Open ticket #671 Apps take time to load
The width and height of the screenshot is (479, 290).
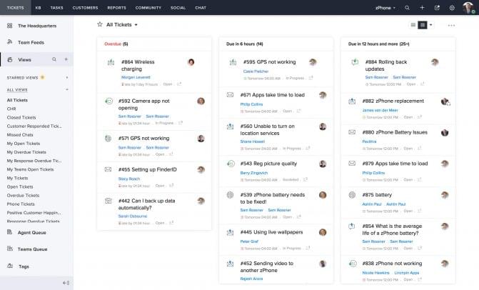[272, 95]
